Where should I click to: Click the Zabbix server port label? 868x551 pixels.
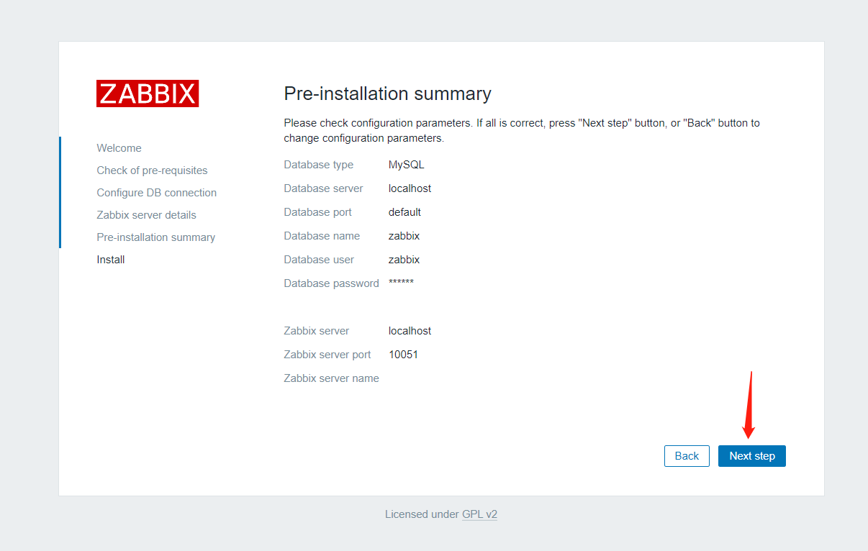[327, 355]
